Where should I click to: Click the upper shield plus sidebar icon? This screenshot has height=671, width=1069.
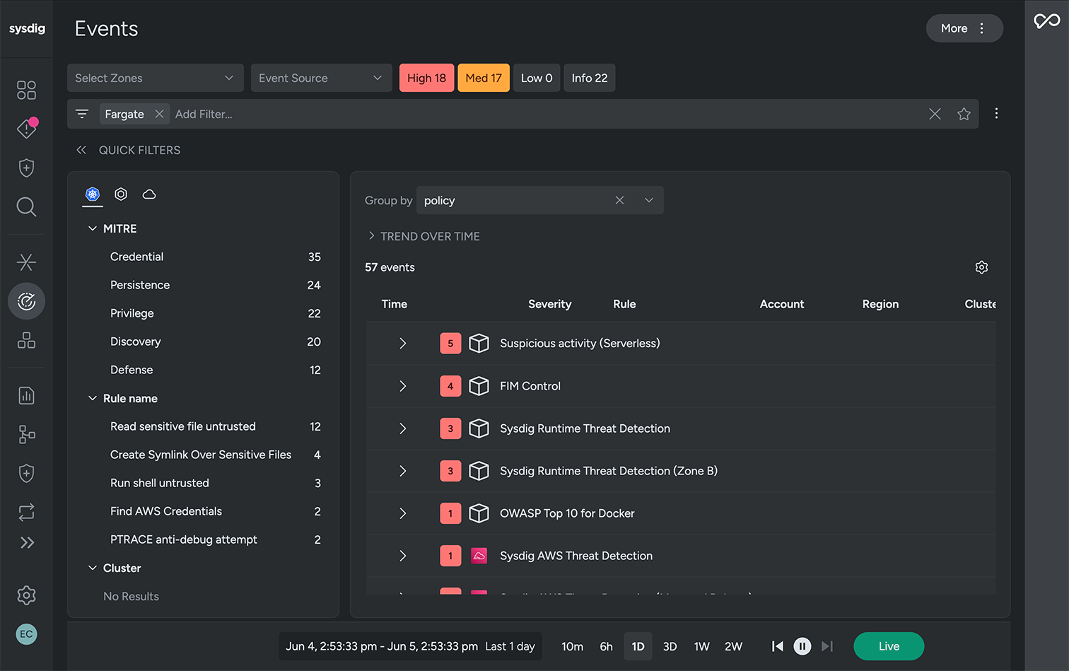point(26,168)
